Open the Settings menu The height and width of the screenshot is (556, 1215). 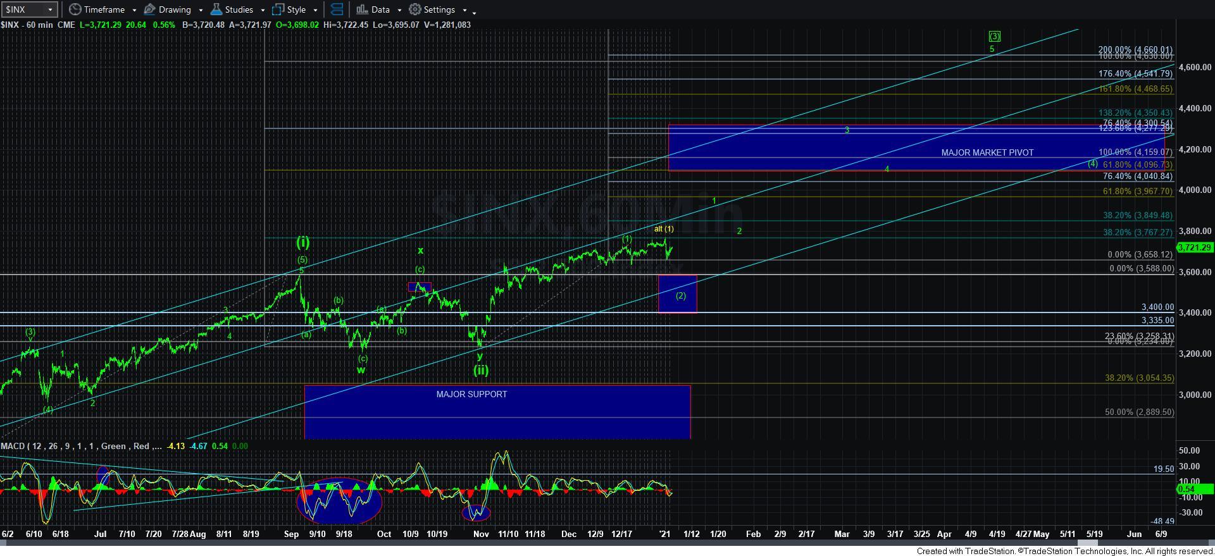tap(432, 9)
